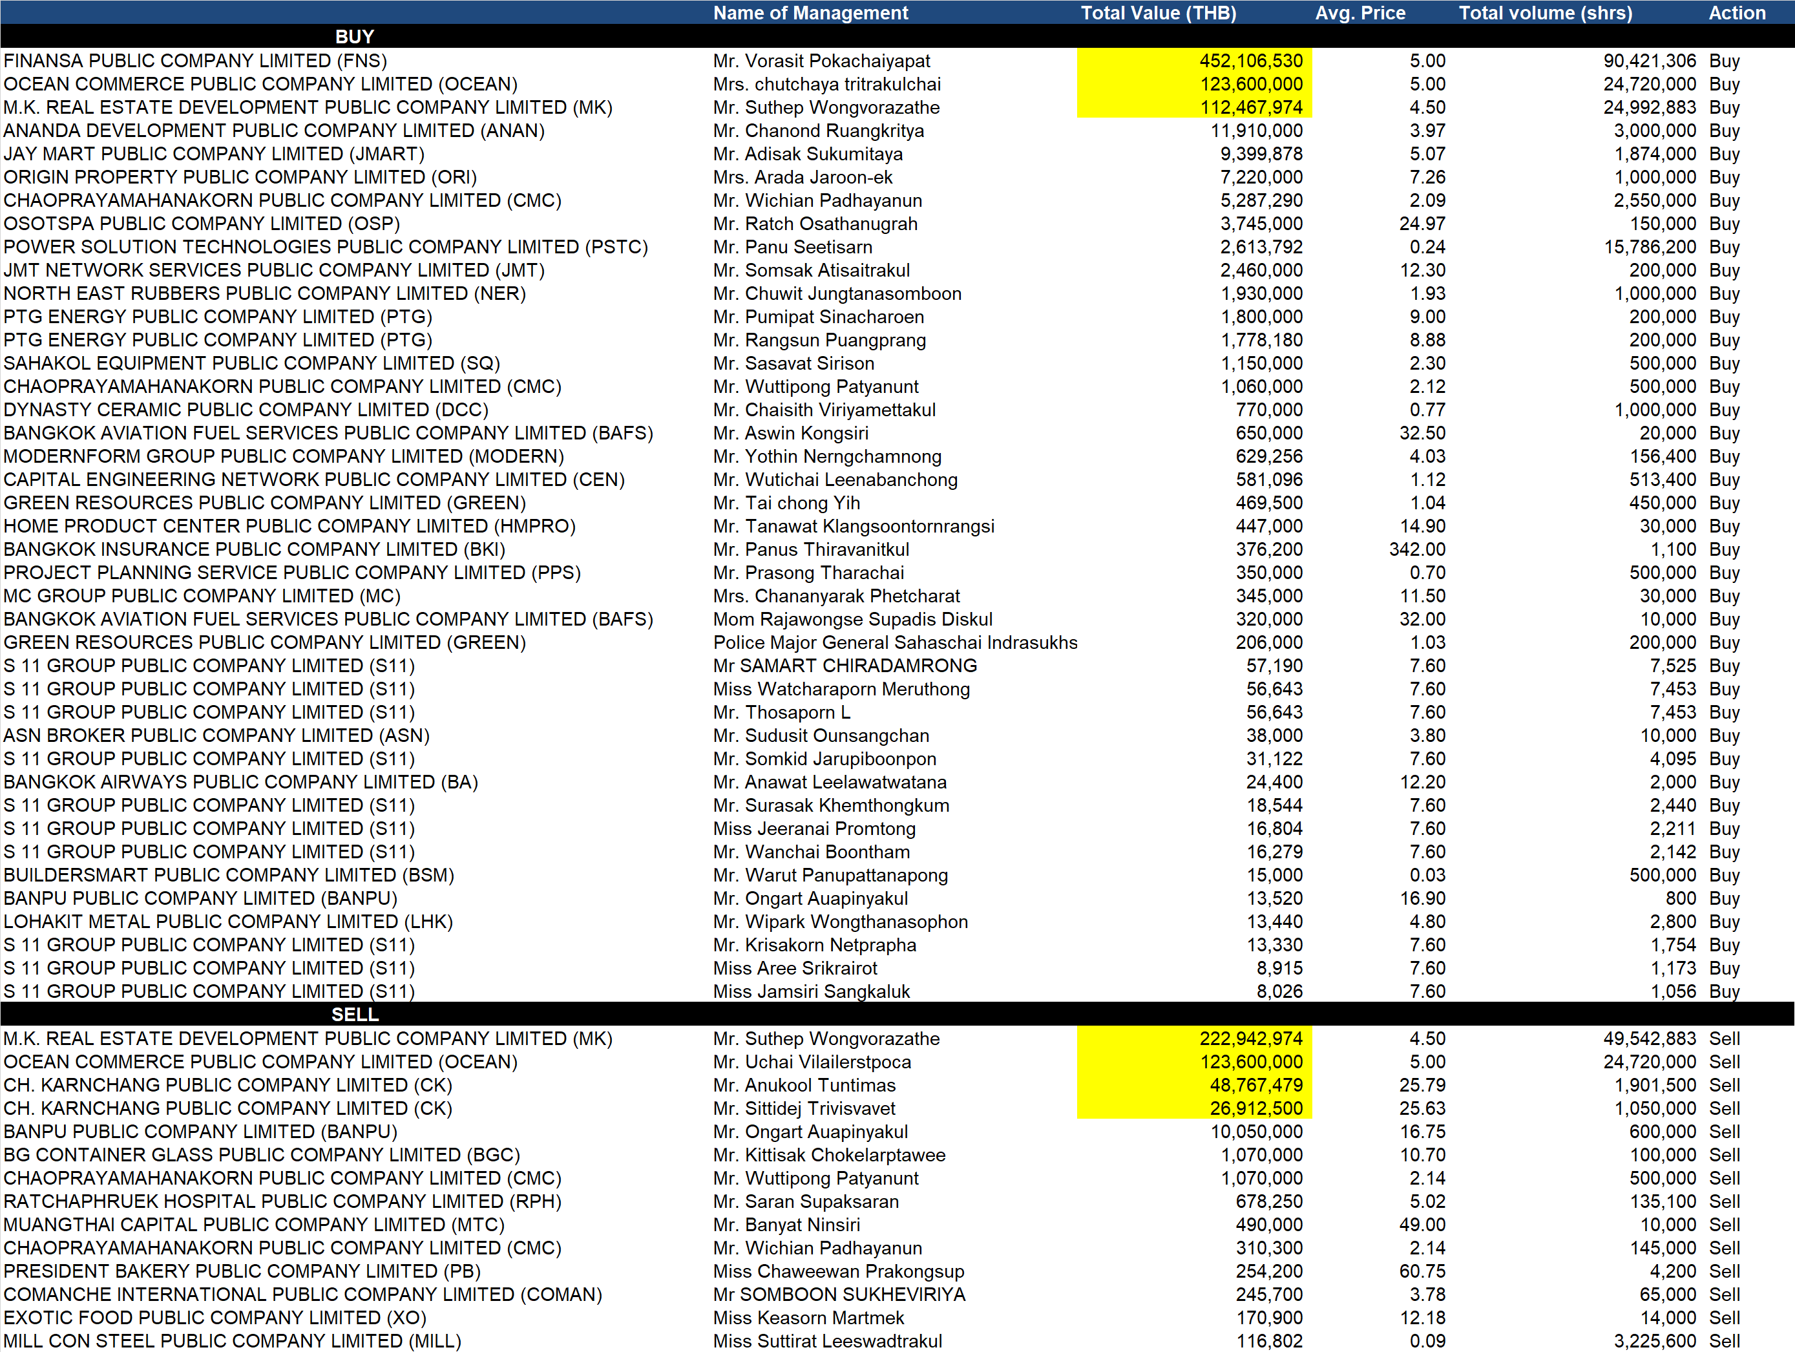
Task: Click ANANDA DEVELOPMENT (ANAN) company cell
Action: tap(274, 131)
